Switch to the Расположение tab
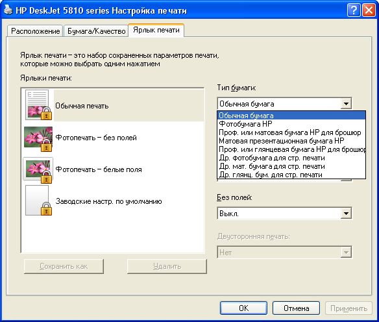The height and width of the screenshot is (322, 379). pyautogui.click(x=35, y=31)
